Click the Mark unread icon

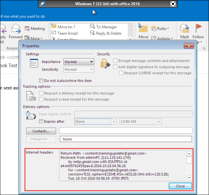coord(185,30)
